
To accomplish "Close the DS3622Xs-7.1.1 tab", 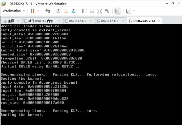I will (x=159, y=21).
